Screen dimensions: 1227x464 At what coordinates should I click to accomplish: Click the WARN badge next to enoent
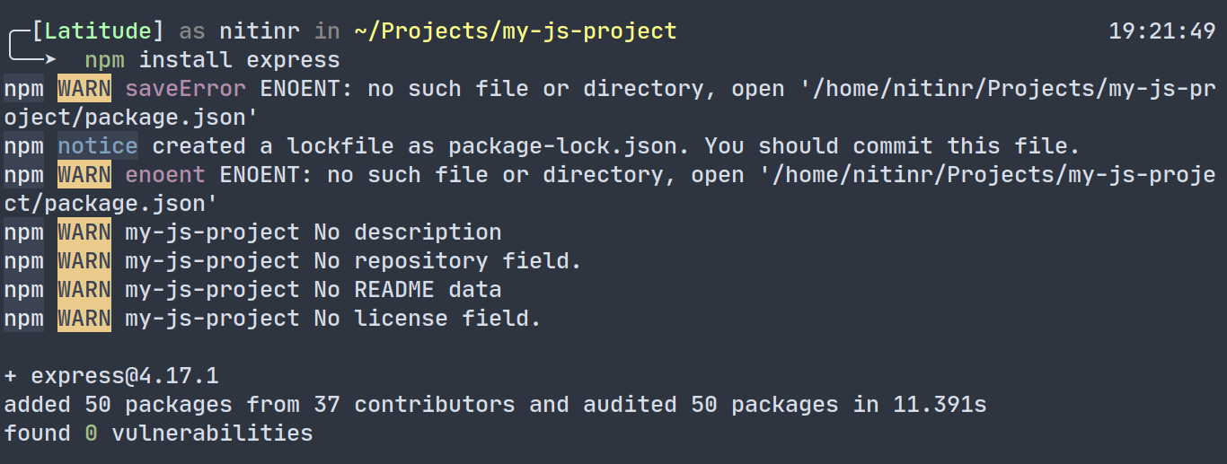point(84,175)
